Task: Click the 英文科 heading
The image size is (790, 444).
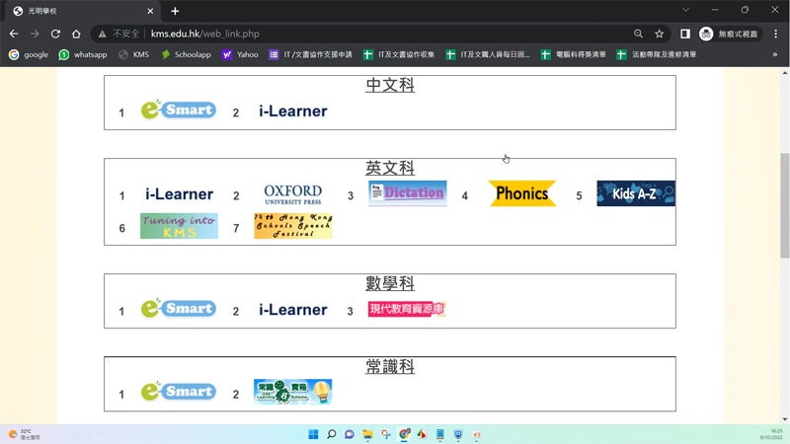Action: (x=390, y=168)
